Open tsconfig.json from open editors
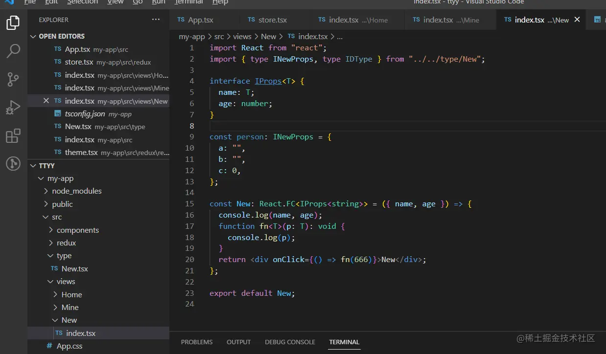The width and height of the screenshot is (606, 354). 85,114
